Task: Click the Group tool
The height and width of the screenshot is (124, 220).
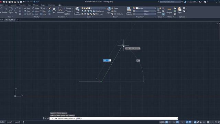Action: [x=159, y=10]
